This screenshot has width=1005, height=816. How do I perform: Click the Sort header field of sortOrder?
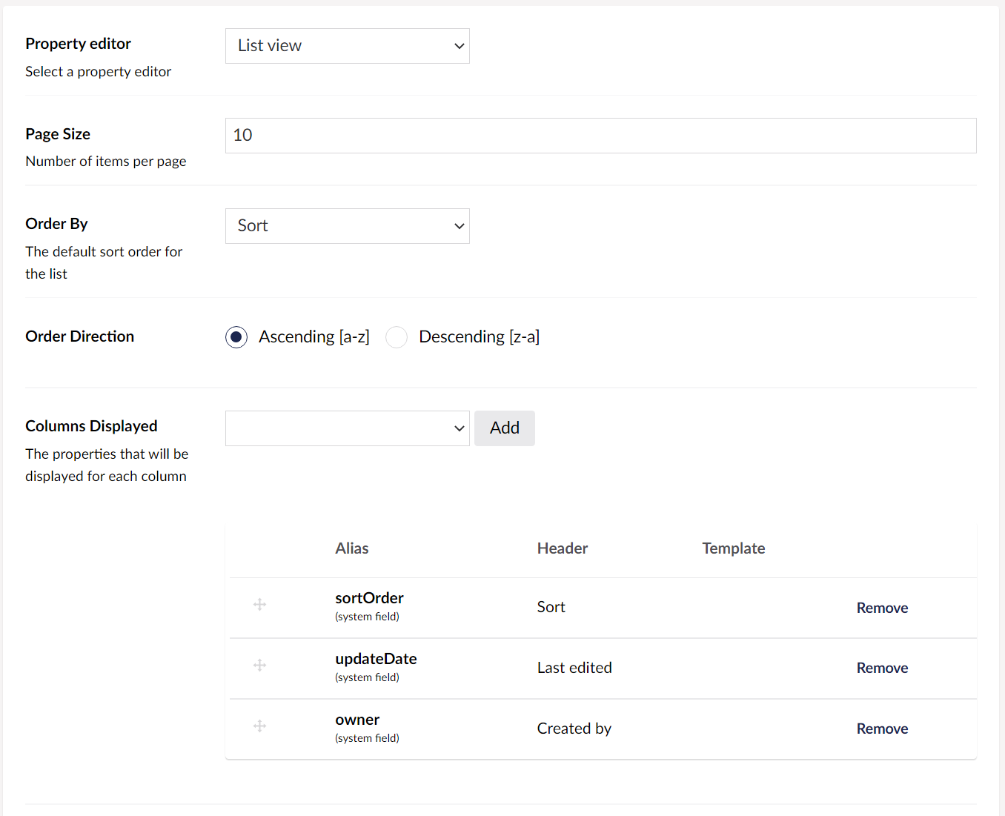[551, 607]
